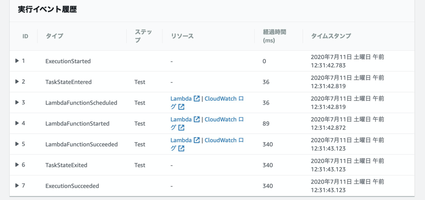
Task: Click external-link icon after Lambda in LambdaFunctionStarted row
Action: (197, 119)
